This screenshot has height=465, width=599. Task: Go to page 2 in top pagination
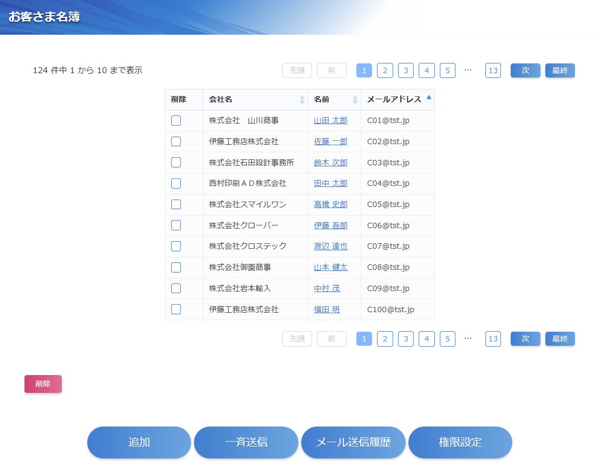(x=385, y=70)
